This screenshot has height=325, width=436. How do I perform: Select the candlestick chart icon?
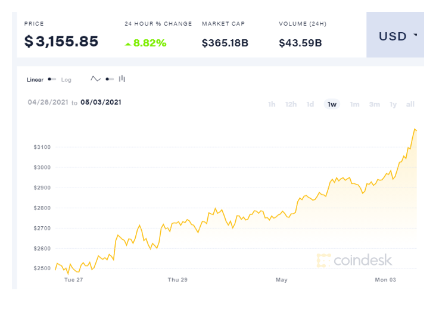pyautogui.click(x=122, y=79)
